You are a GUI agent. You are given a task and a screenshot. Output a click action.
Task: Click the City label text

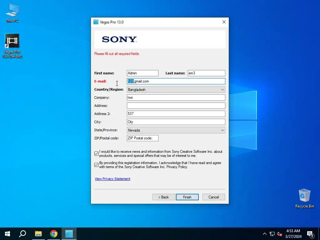(97, 122)
